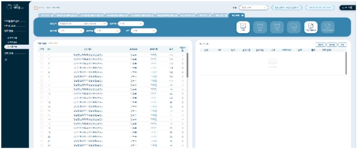Image resolution: width=357 pixels, height=149 pixels.
Task: Tick the checkbox in table row 18
Action: pyautogui.click(x=42, y=128)
